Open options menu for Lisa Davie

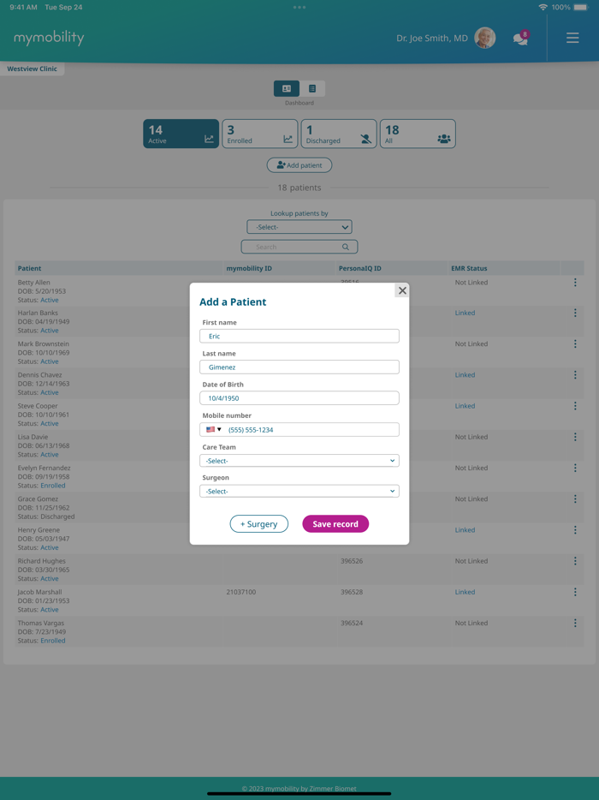click(575, 437)
